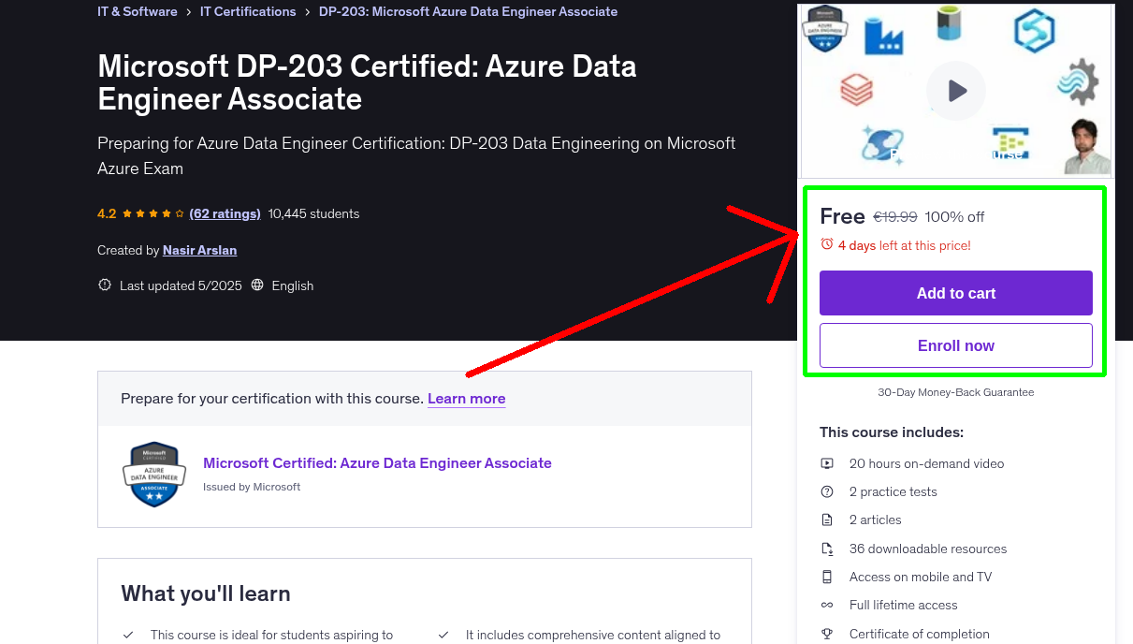This screenshot has width=1133, height=644.
Task: Click the downloadable resources icon
Action: pyautogui.click(x=827, y=549)
